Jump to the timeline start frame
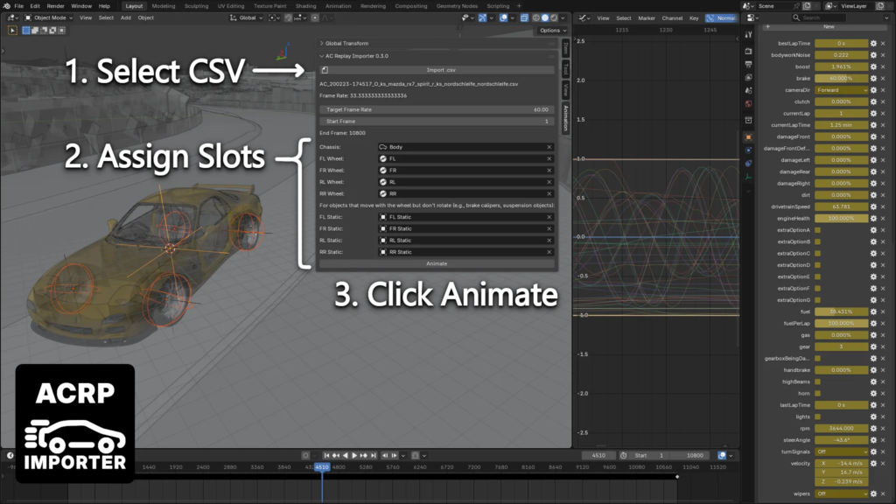This screenshot has height=504, width=896. click(326, 455)
